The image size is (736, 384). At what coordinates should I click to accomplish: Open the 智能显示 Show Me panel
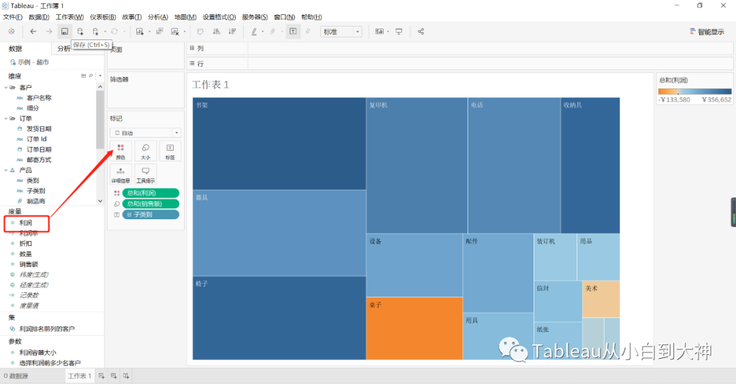[707, 32]
